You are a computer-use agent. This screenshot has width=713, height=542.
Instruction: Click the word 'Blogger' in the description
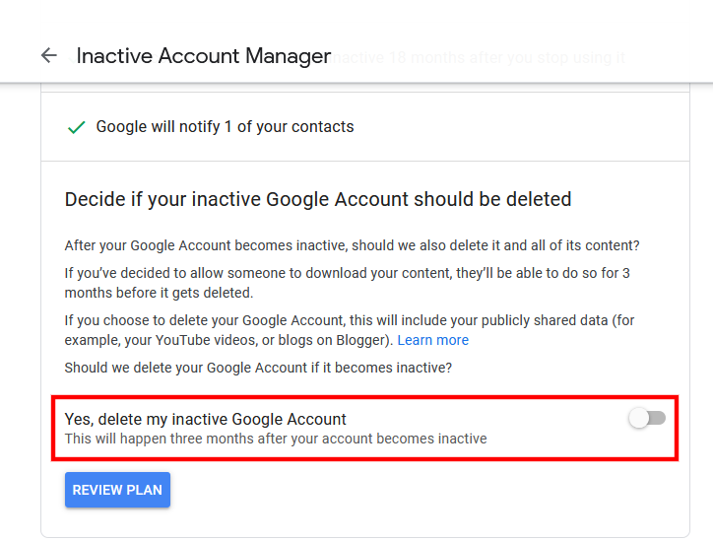point(362,340)
